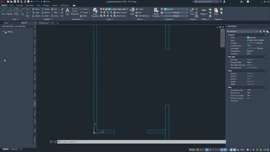Screen dimensions: 270x152
Task: Expand the Draw panel
Action: (x=16, y=19)
